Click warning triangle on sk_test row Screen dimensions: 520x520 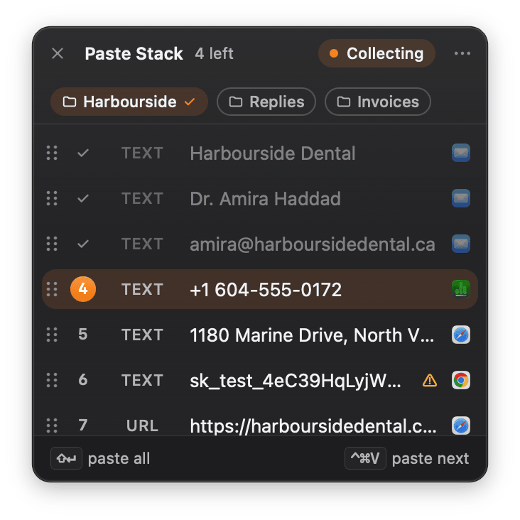430,380
